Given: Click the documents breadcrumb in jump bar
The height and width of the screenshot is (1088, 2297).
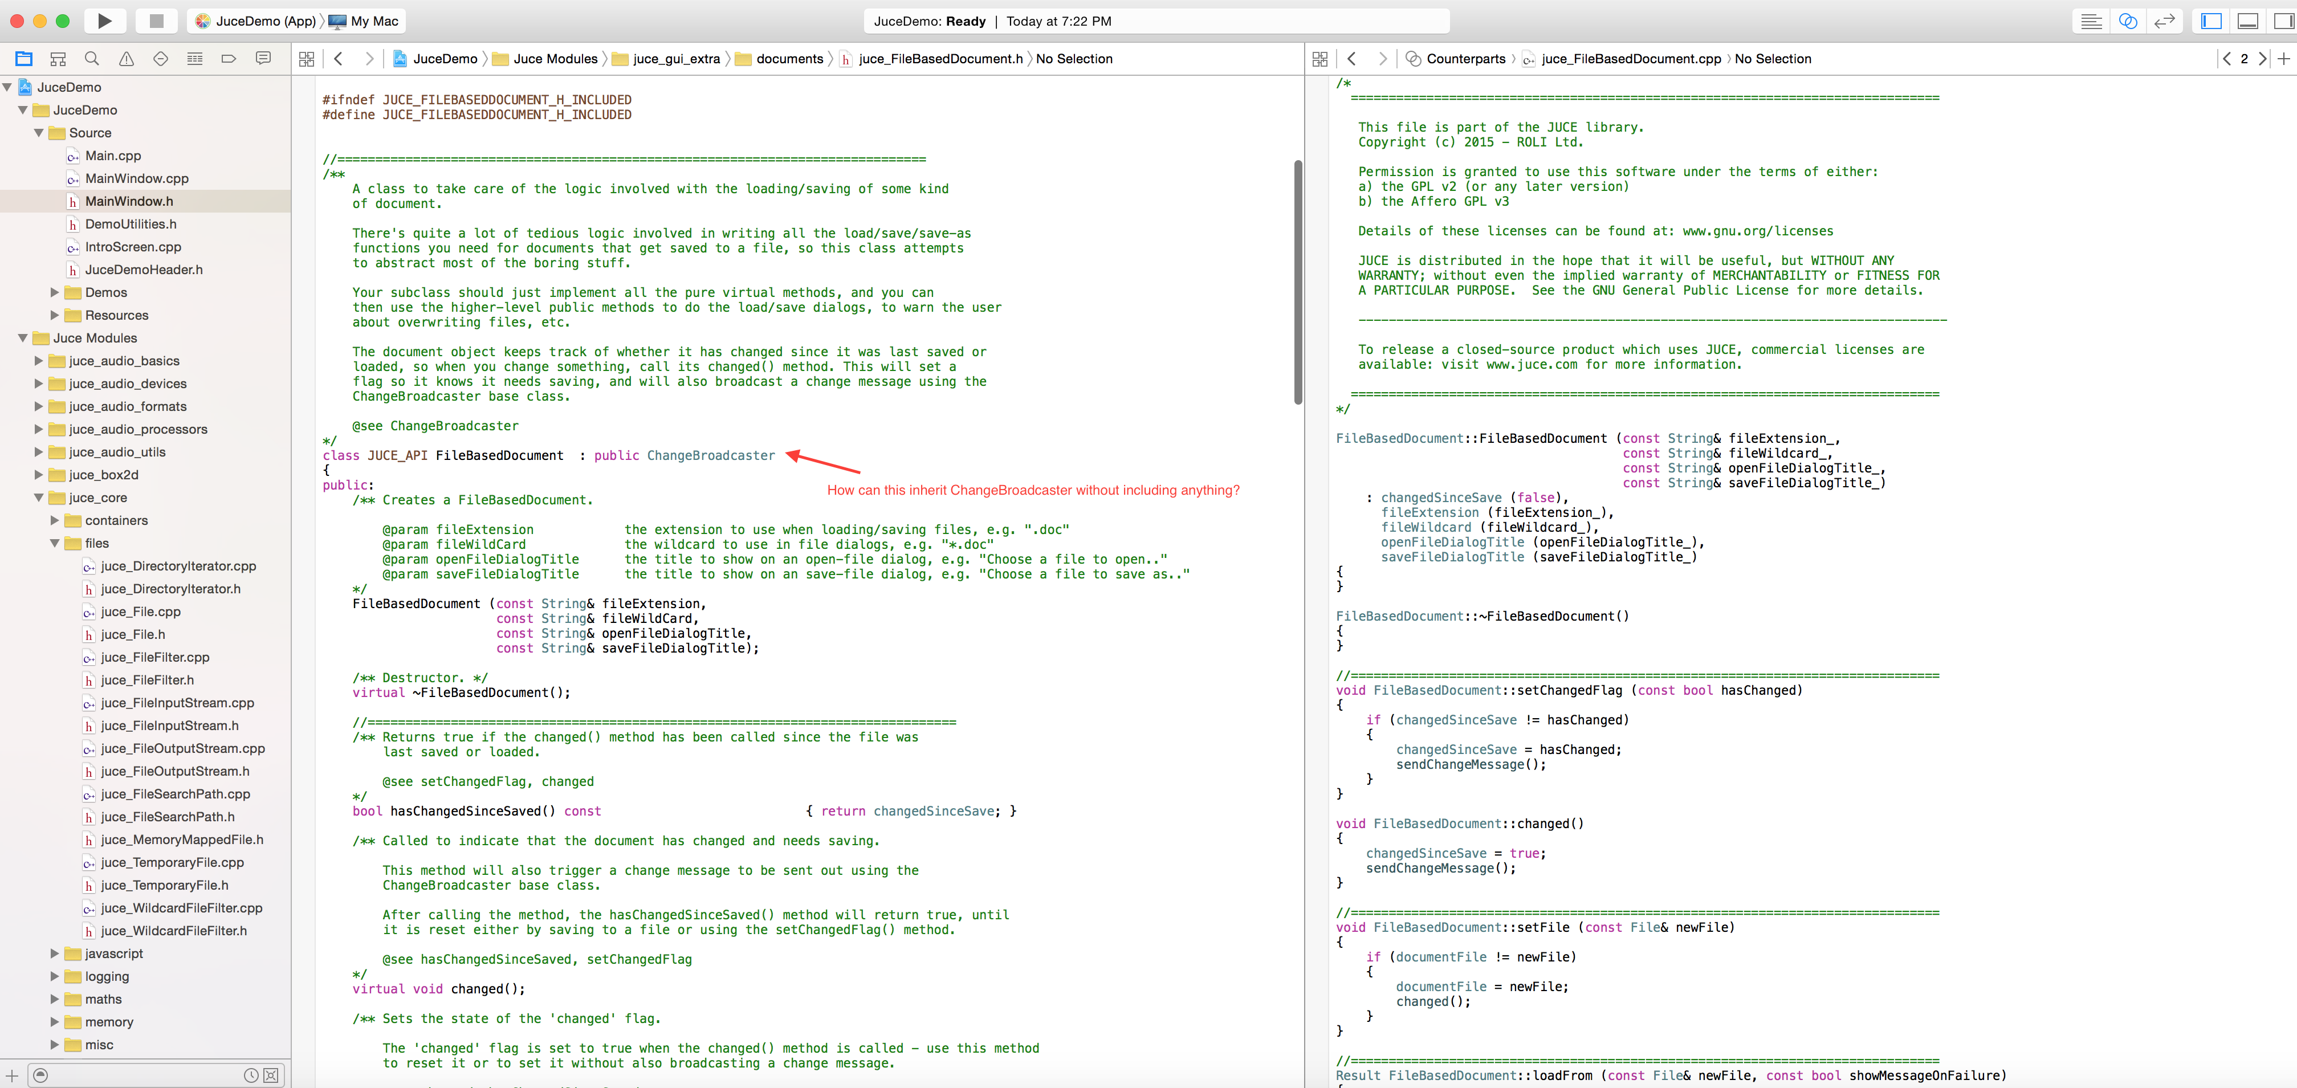Looking at the screenshot, I should 788,59.
